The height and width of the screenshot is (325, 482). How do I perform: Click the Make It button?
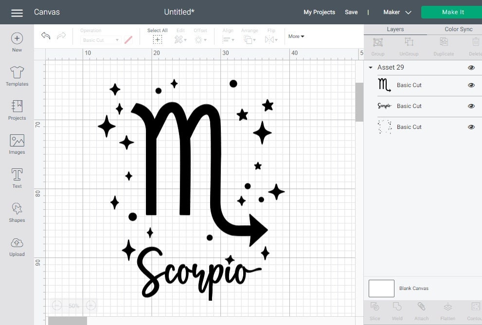tap(452, 12)
